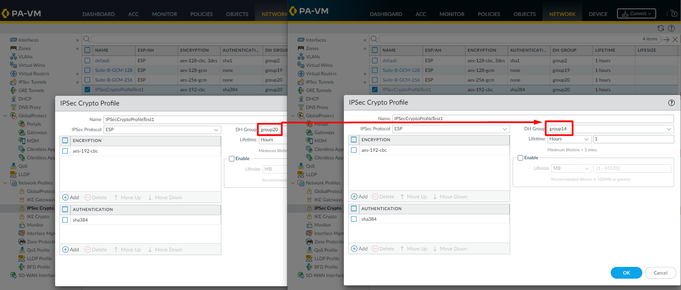Switch to POLICIES tab in right window
The height and width of the screenshot is (290, 681).
(489, 14)
